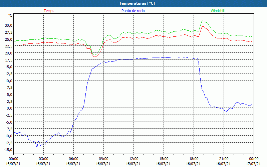The height and width of the screenshot is (167, 267).
Task: Click the 30,0 y-axis value
Action: click(9, 25)
